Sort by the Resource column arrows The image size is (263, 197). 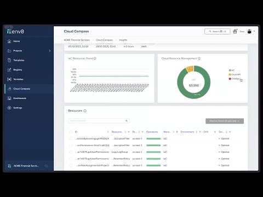125,132
